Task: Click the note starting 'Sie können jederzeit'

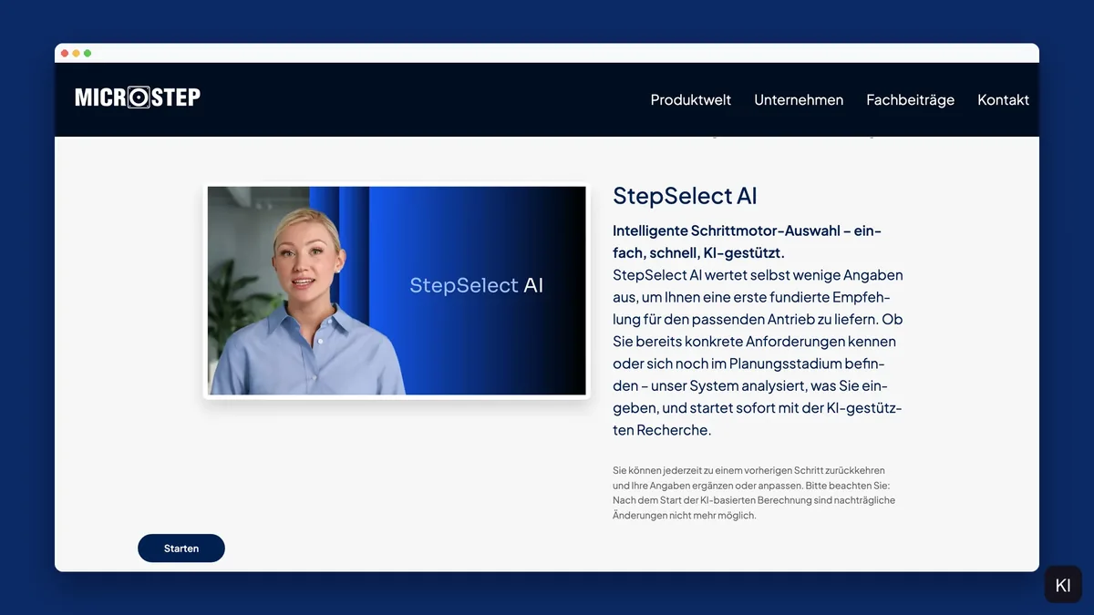Action: 754,493
